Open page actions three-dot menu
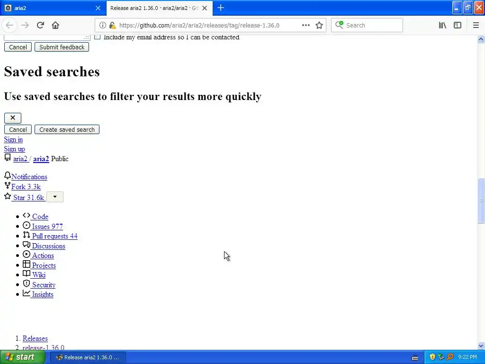485x364 pixels. (306, 26)
